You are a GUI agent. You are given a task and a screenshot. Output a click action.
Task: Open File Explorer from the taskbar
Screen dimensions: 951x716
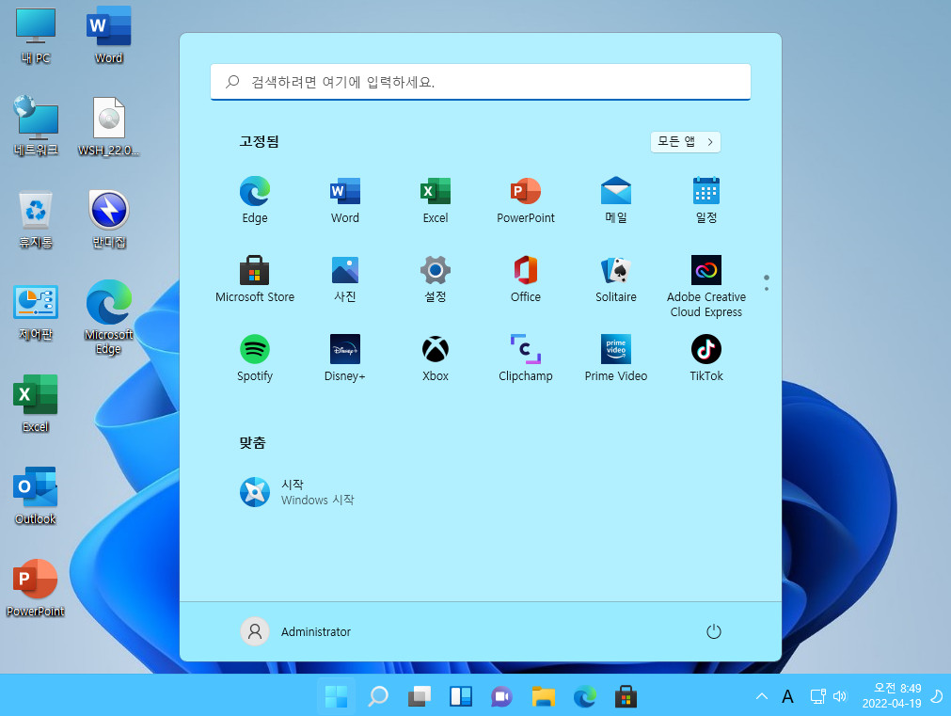544,696
